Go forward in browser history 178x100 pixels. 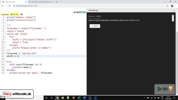pos(6,6)
